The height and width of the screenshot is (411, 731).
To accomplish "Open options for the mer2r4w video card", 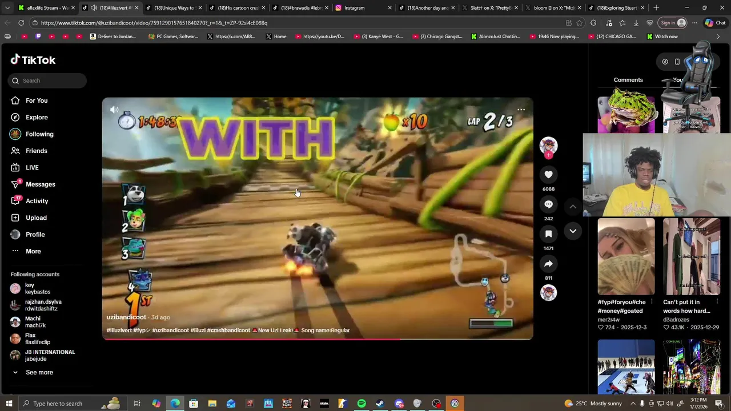I will pyautogui.click(x=652, y=302).
